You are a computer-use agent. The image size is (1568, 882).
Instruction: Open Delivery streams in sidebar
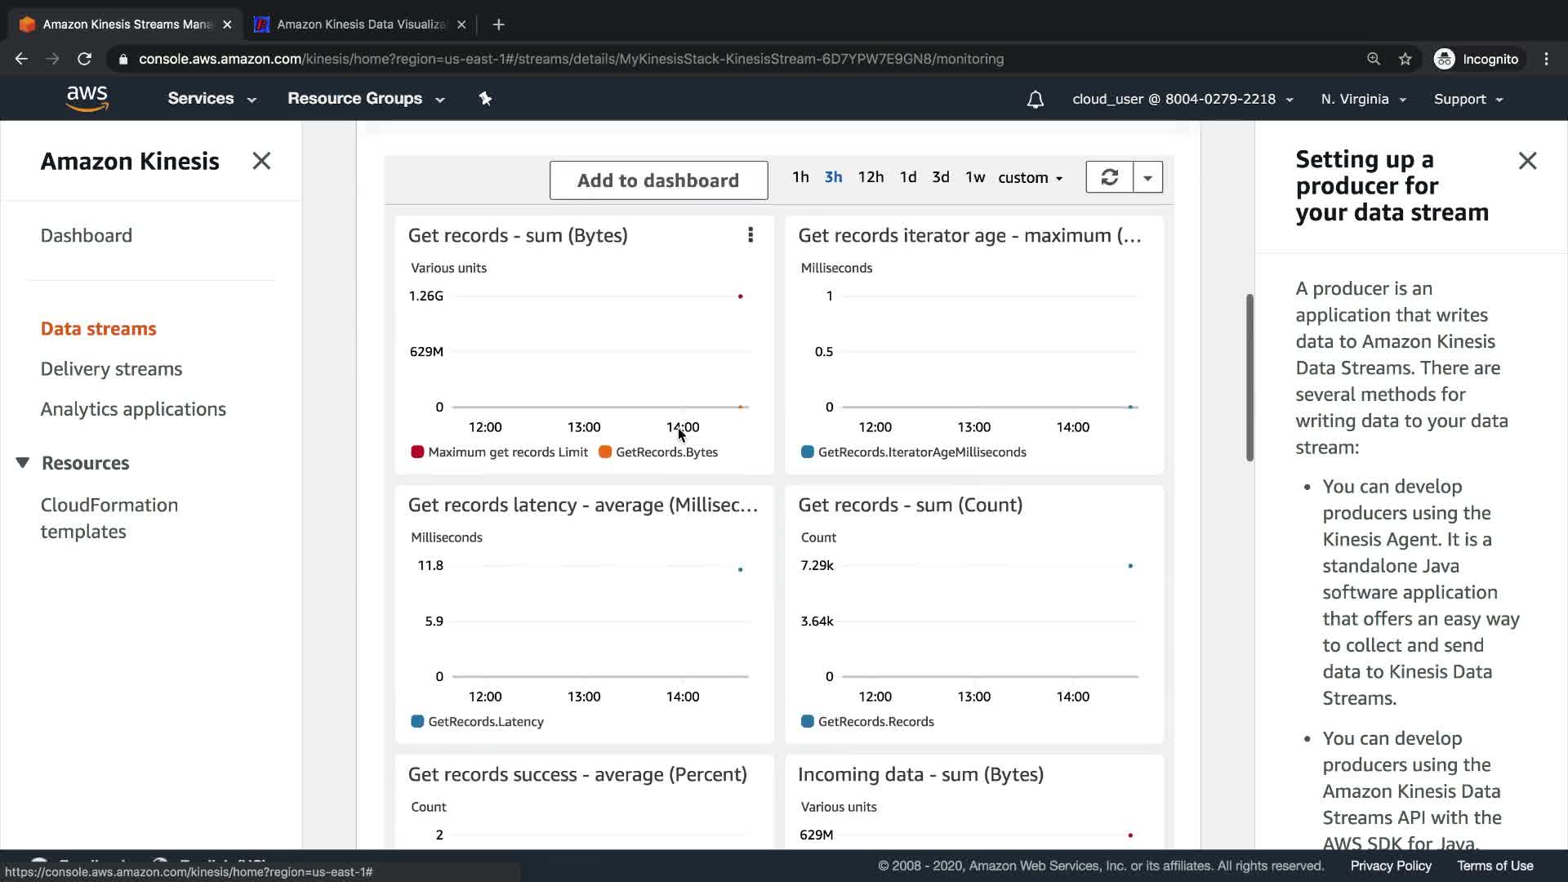tap(111, 369)
